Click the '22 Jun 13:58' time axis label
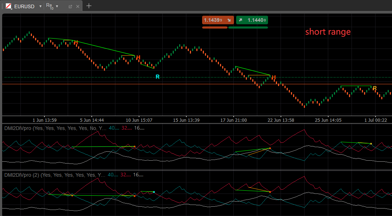This screenshot has width=392, height=216. pos(281,120)
